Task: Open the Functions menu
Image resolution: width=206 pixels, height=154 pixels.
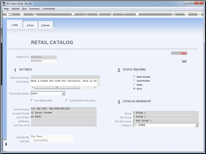Action: 35,9
